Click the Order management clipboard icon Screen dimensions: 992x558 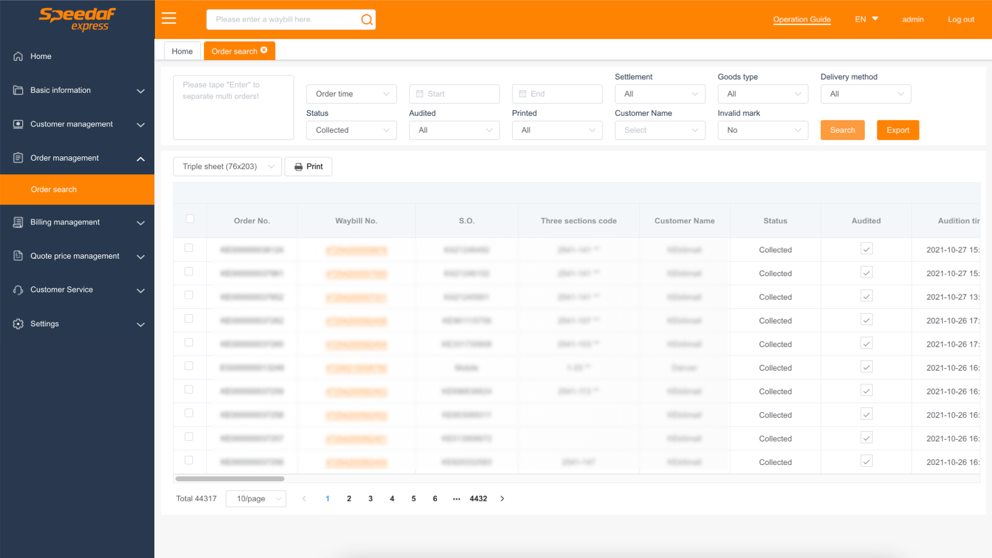[18, 158]
